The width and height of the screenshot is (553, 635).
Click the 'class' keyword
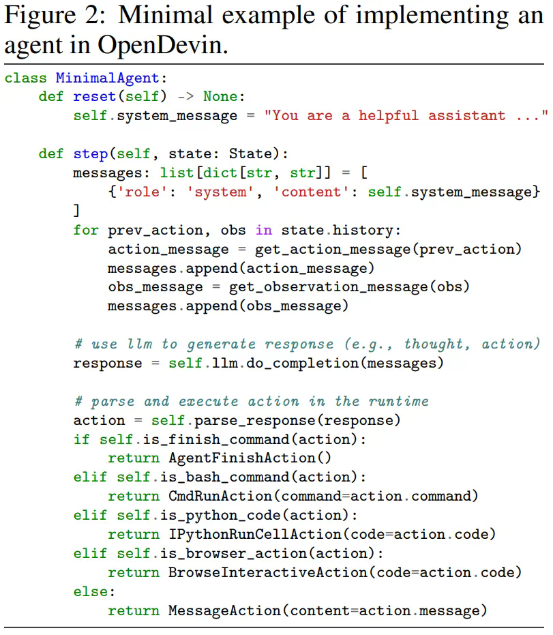click(x=25, y=78)
